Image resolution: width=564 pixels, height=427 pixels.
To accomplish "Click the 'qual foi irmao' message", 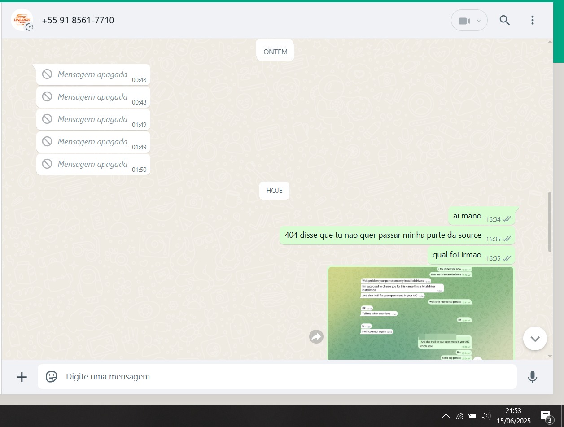I will tap(457, 255).
